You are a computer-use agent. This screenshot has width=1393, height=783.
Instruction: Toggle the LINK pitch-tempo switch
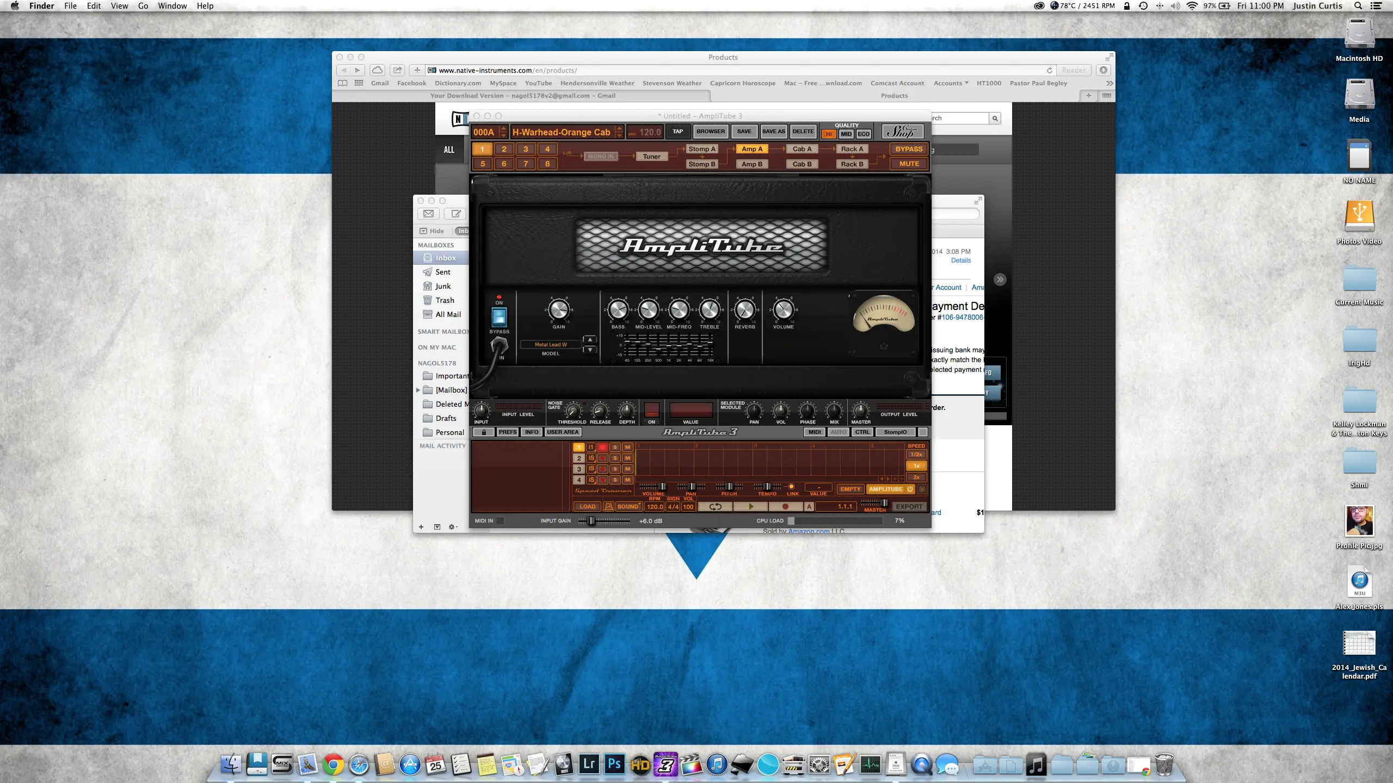coord(791,487)
